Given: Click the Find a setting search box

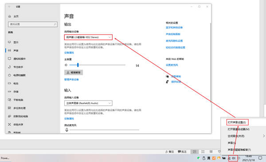Looking at the screenshot, I should tap(33, 24).
